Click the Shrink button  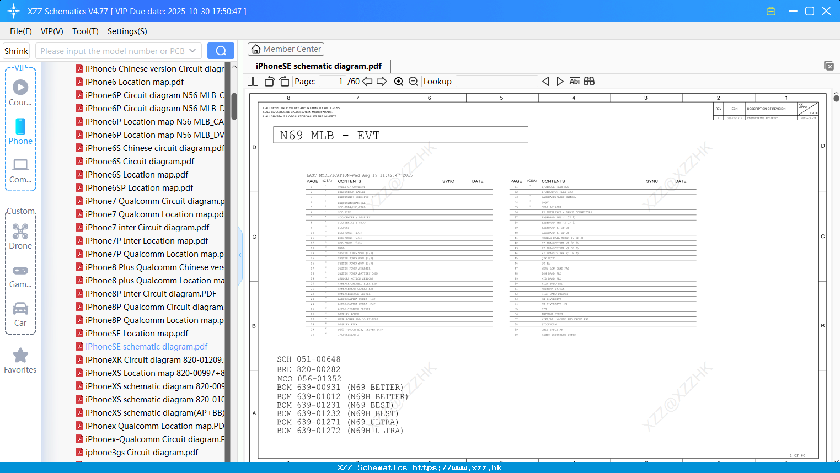pyautogui.click(x=17, y=51)
